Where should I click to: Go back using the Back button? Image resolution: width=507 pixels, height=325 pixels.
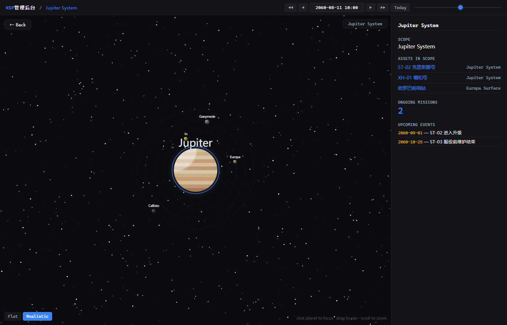(18, 25)
